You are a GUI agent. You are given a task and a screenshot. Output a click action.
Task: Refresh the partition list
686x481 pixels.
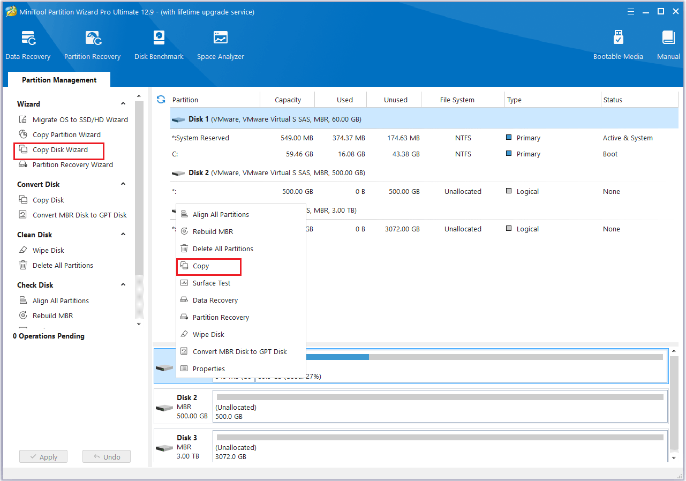(x=161, y=100)
